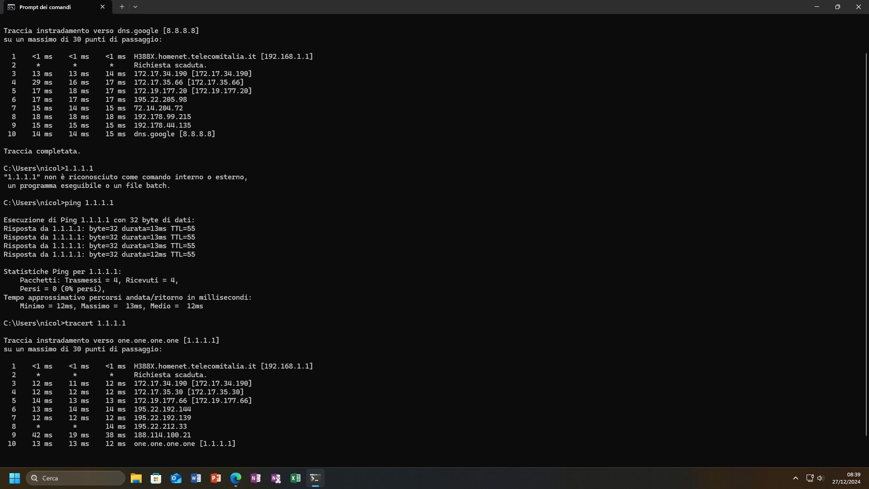This screenshot has width=869, height=489.
Task: Show hidden system tray icons
Action: tap(796, 478)
